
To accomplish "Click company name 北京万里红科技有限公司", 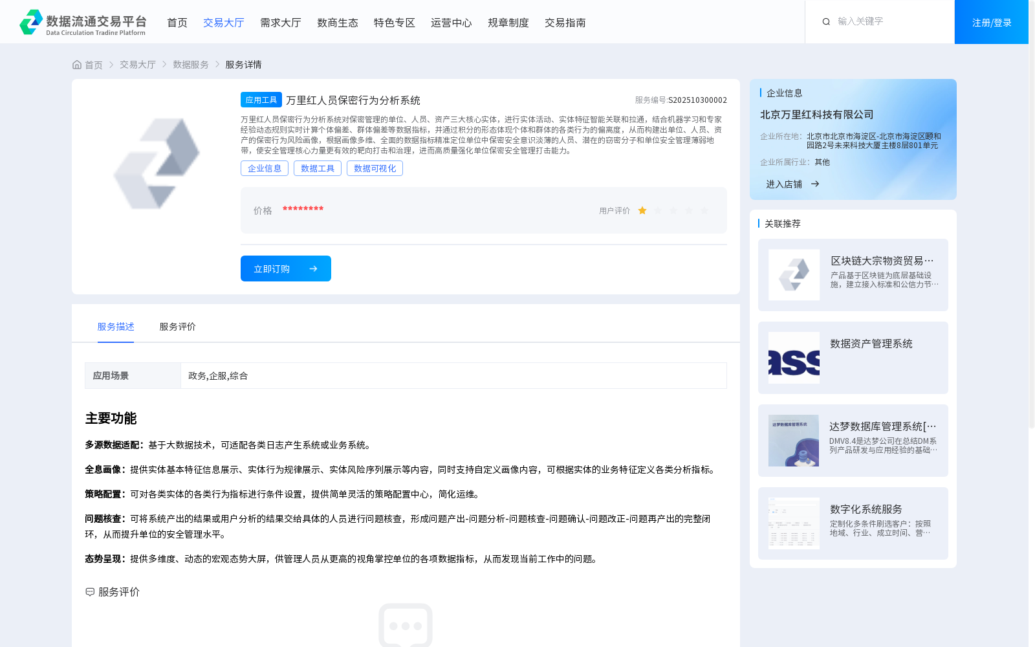I will pyautogui.click(x=817, y=115).
